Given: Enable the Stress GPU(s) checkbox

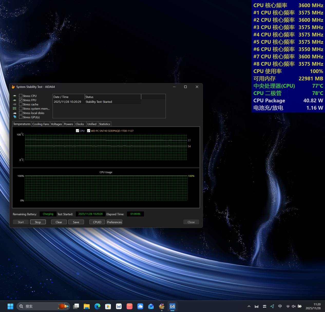Looking at the screenshot, I should [21, 117].
